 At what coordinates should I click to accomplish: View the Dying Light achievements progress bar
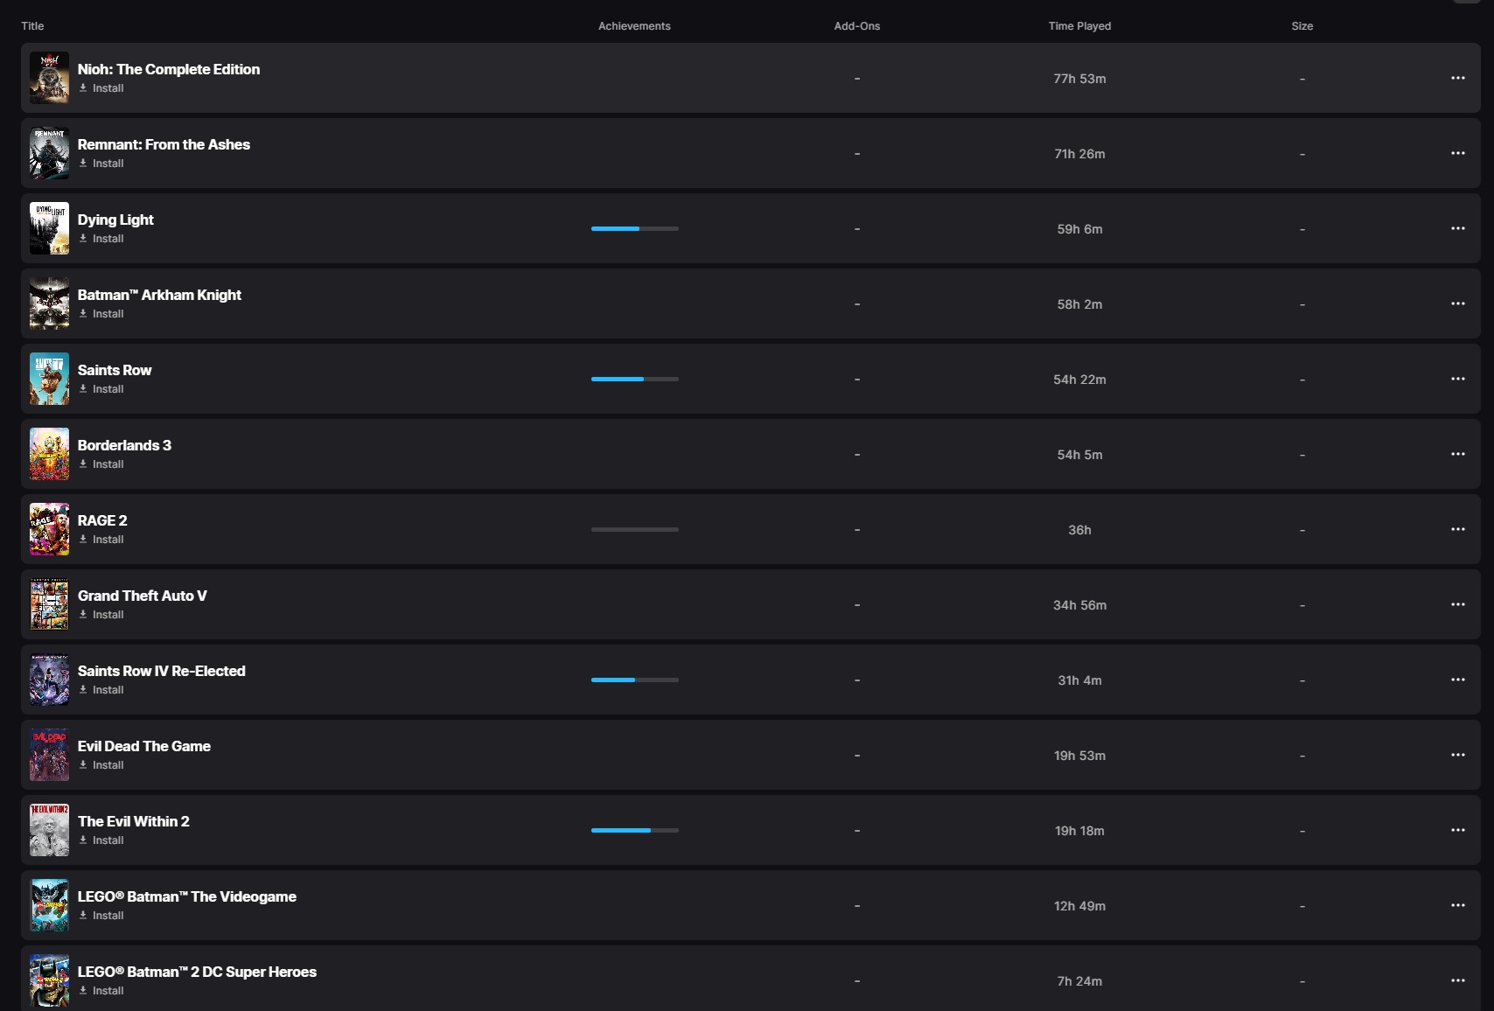pos(635,228)
